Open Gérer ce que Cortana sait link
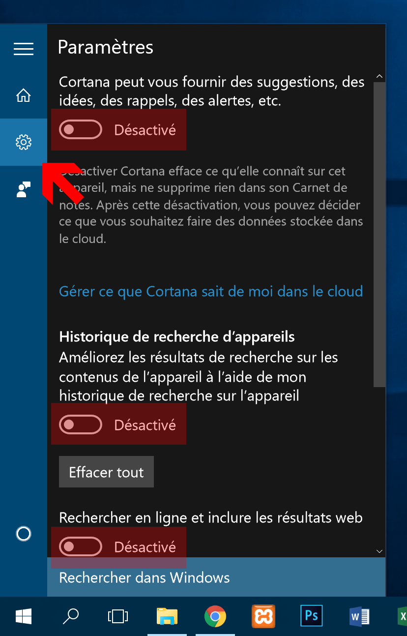407x636 pixels. click(x=211, y=291)
